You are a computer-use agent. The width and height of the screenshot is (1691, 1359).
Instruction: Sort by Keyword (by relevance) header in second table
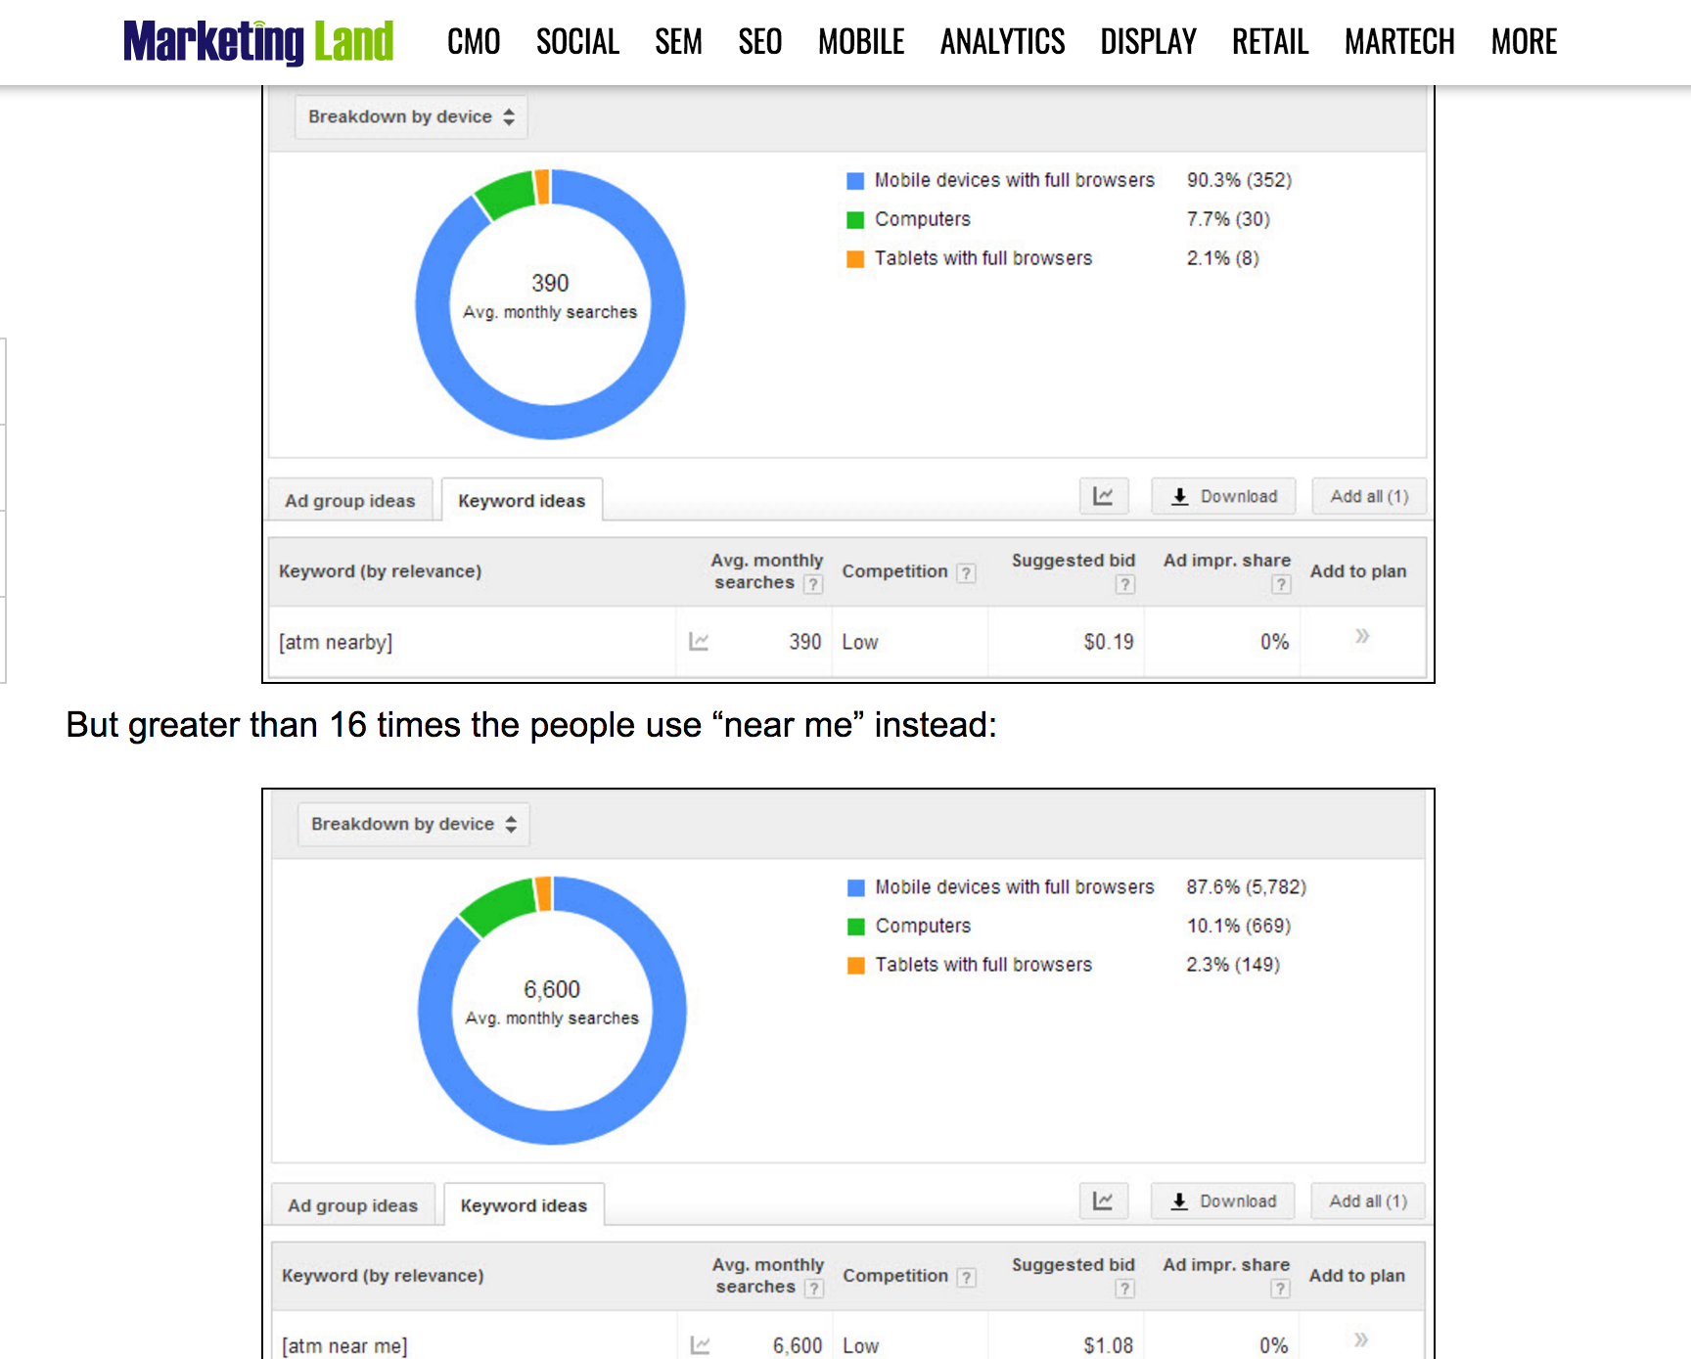click(x=383, y=1276)
